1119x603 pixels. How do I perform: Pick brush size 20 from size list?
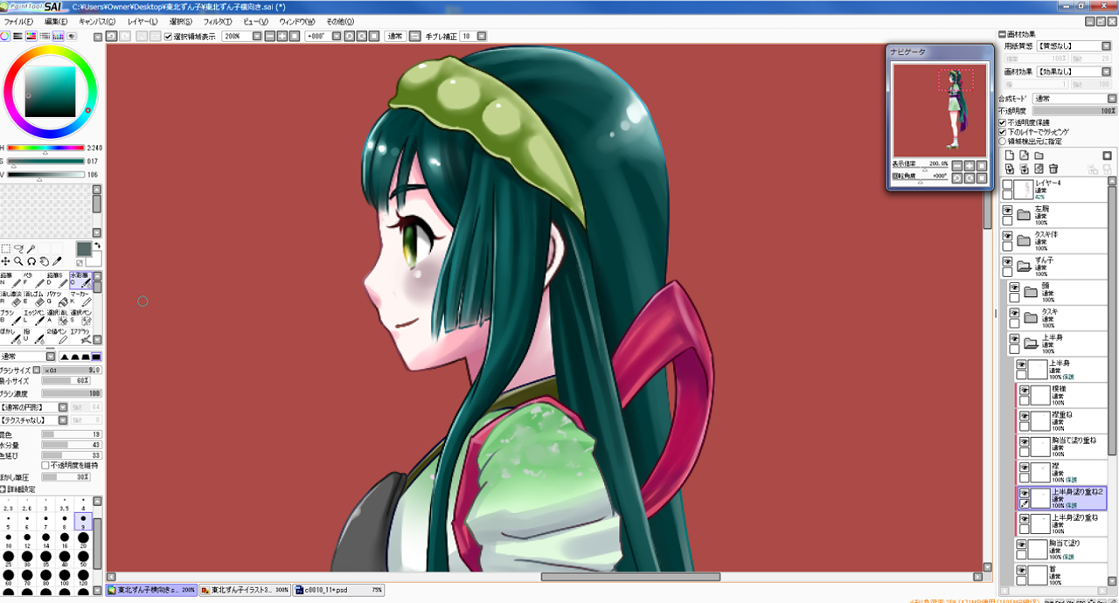[x=83, y=539]
